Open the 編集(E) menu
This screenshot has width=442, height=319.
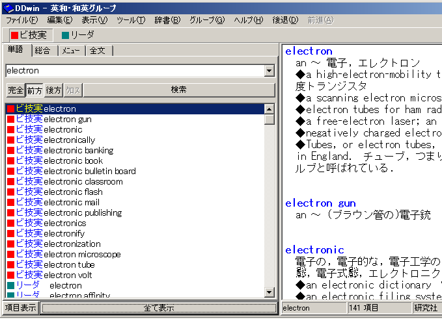(60, 20)
